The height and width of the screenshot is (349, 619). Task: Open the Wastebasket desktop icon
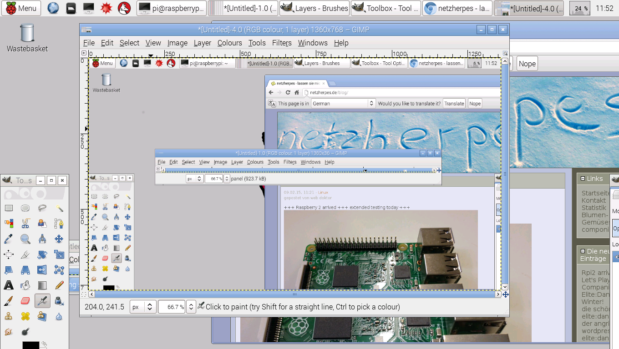[x=27, y=38]
